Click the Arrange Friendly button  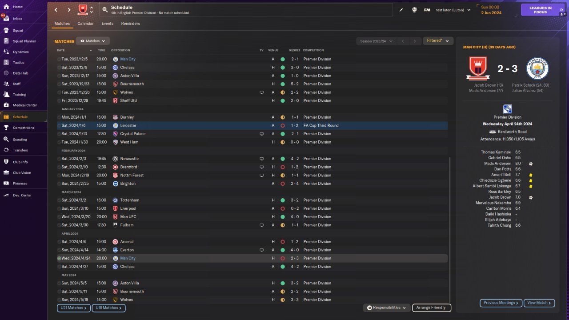coord(432,308)
